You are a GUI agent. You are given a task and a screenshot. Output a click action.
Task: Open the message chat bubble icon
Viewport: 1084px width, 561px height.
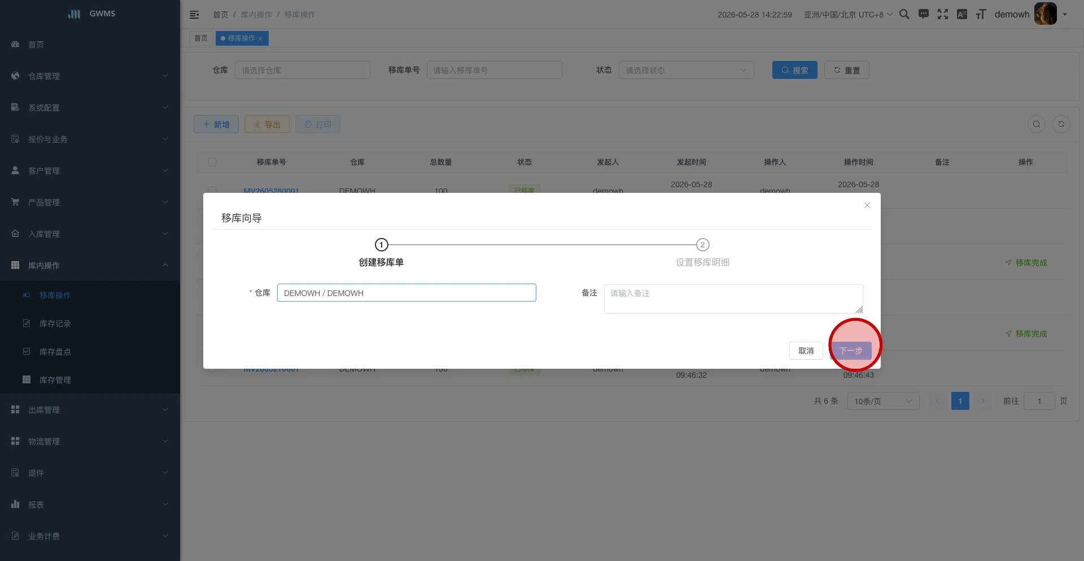[x=924, y=14]
